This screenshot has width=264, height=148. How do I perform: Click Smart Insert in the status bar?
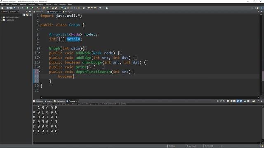coord(191,146)
